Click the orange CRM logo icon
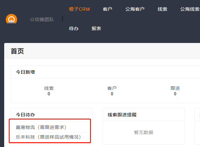 point(11,19)
